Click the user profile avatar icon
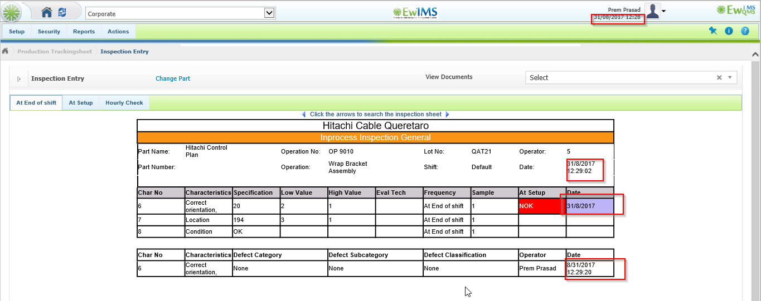 coord(652,11)
